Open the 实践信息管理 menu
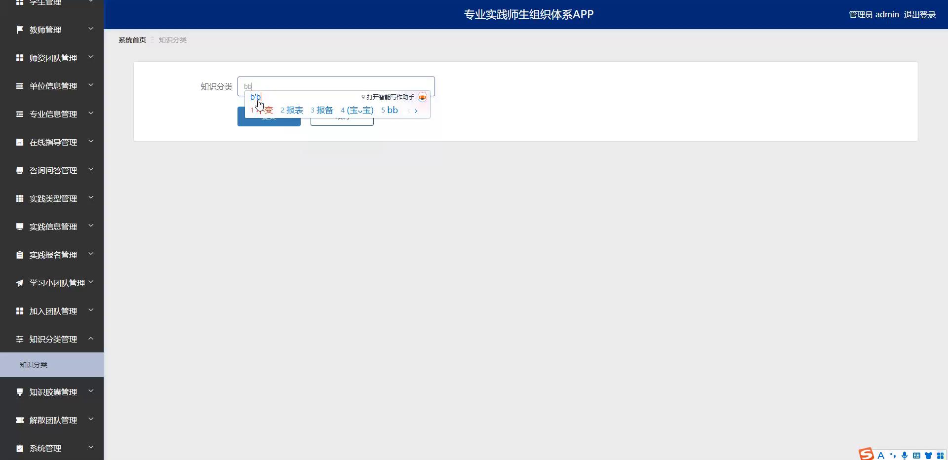The width and height of the screenshot is (948, 460). point(52,227)
